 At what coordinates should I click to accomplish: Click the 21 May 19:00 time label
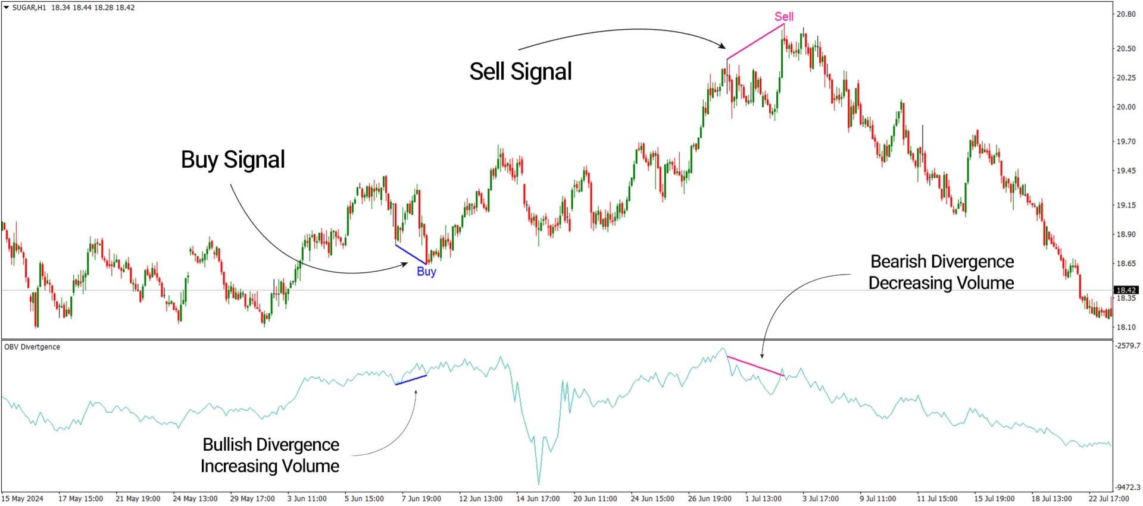[138, 498]
